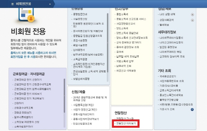
Task: Open 근로장려금 반기 신청하기
Action: click(28, 79)
